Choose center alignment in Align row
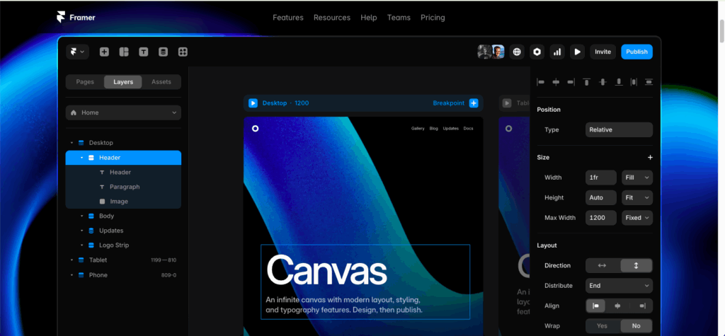 point(619,306)
